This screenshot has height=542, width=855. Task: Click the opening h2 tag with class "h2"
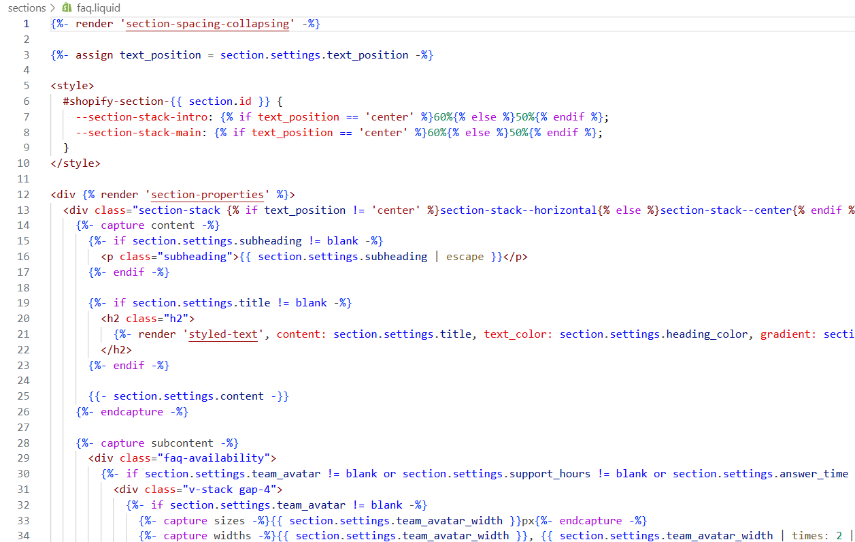pos(148,319)
